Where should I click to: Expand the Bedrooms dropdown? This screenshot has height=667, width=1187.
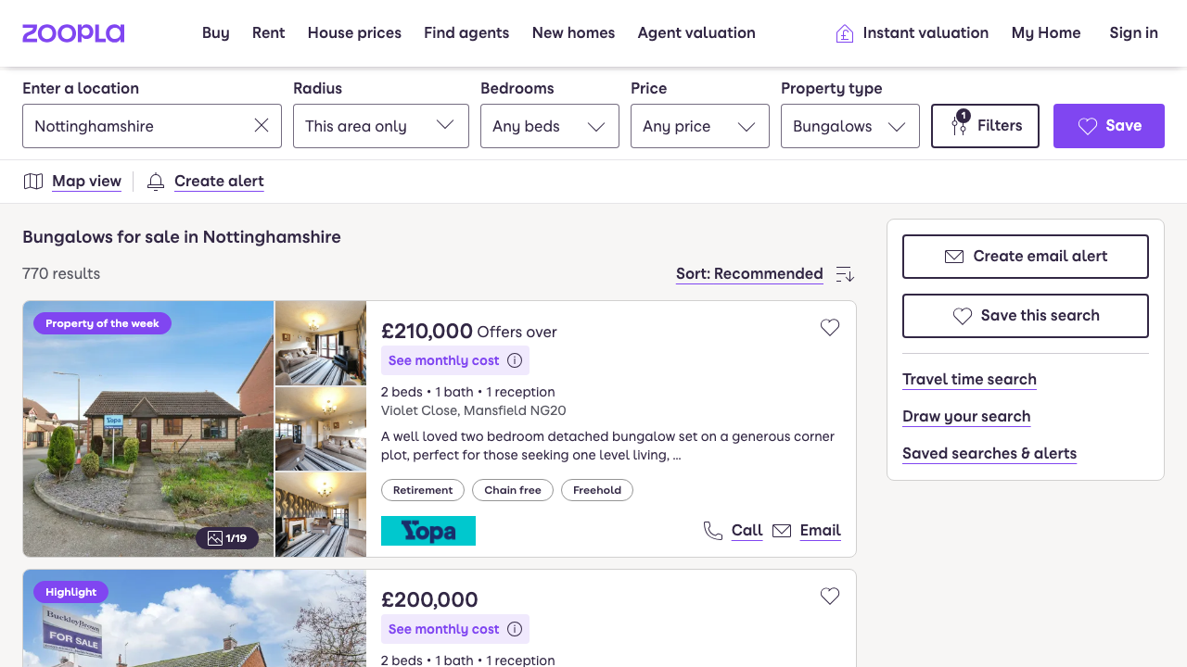[x=549, y=125]
